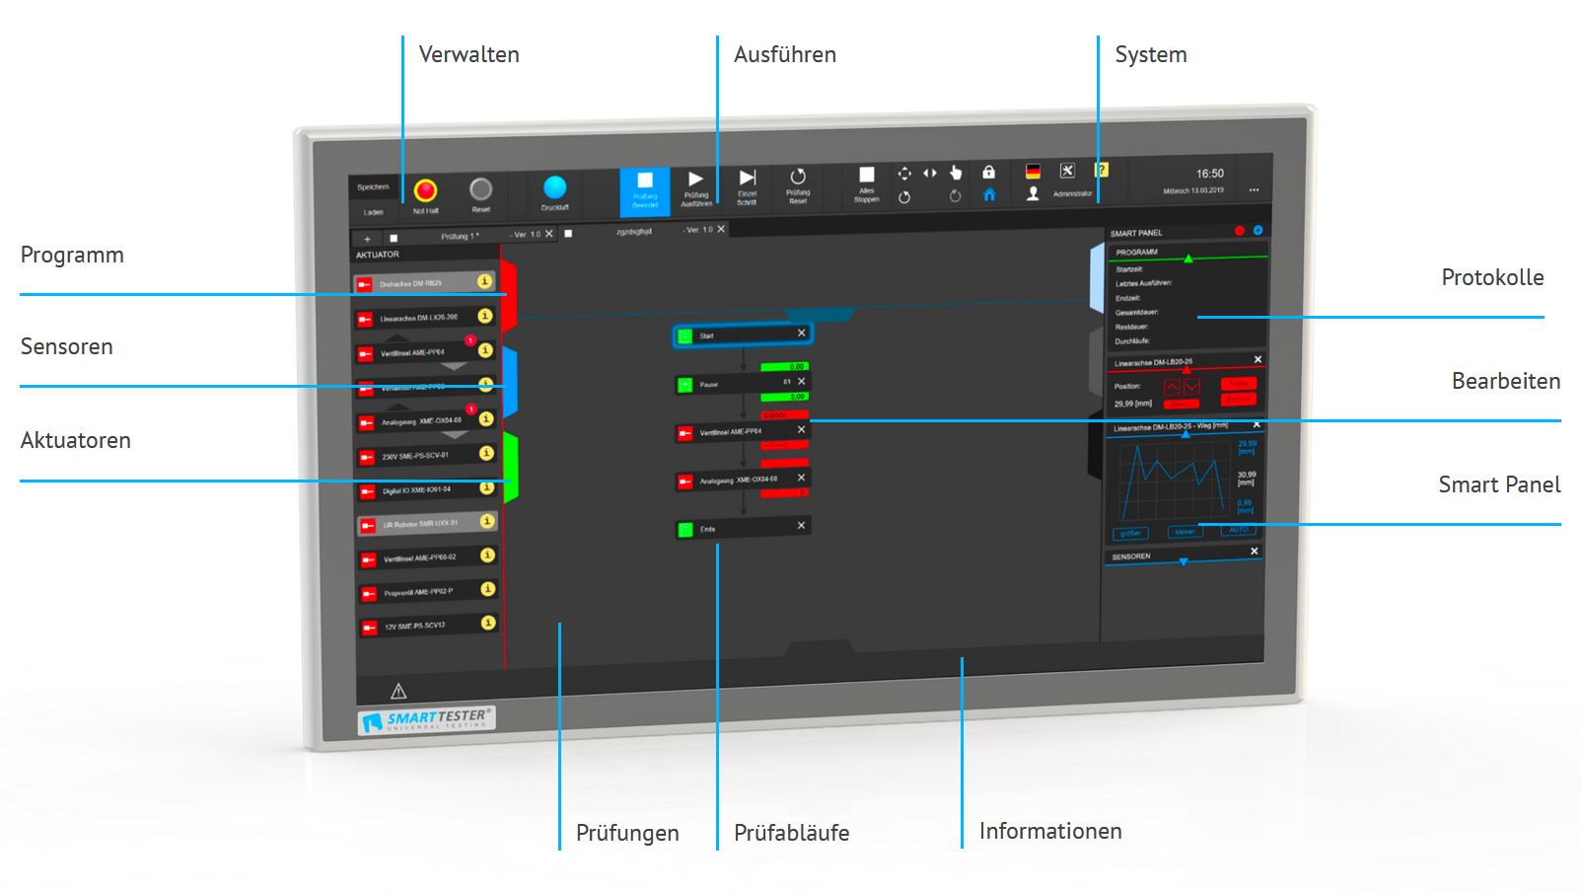Image resolution: width=1582 pixels, height=892 pixels.
Task: Expand the SENSOREN section in Smart Panel
Action: (1184, 562)
